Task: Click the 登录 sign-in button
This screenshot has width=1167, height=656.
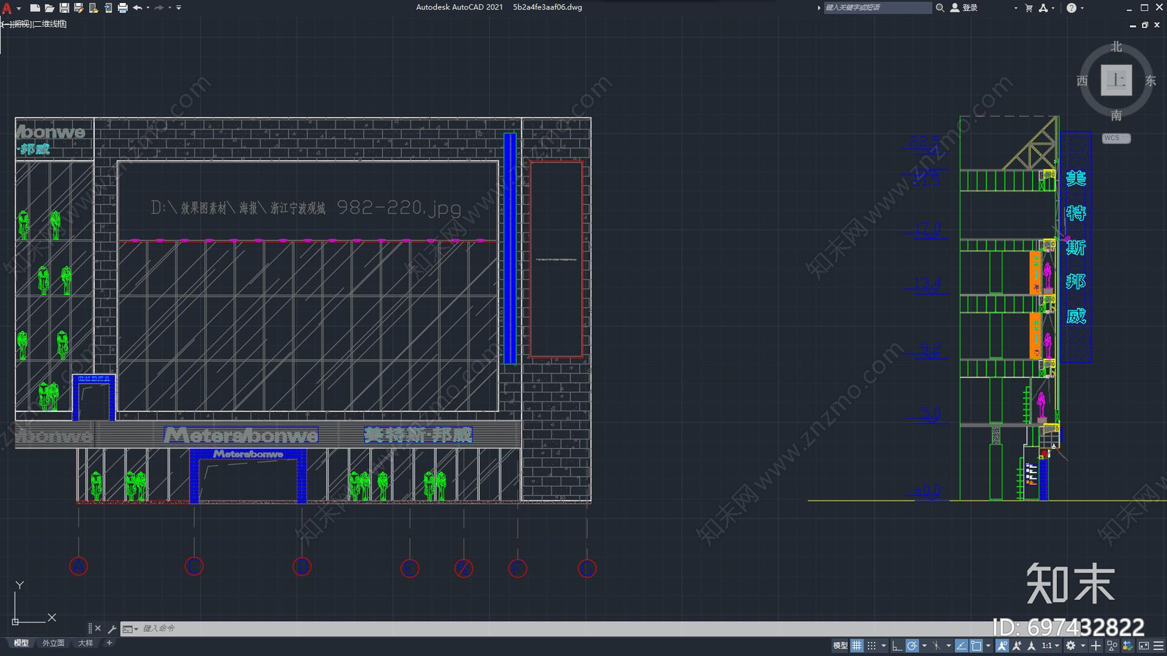Action: pyautogui.click(x=964, y=8)
